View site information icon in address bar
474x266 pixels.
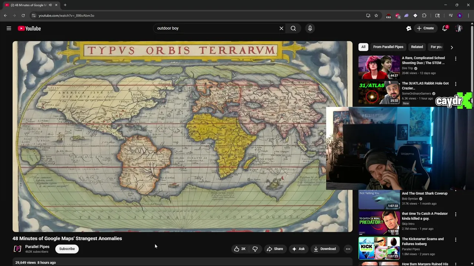[x=34, y=16]
